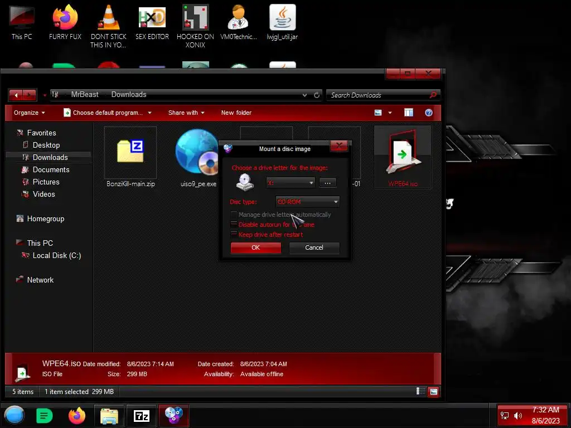Open the lwjgl_util.jar desktop icon
Viewport: 571px width, 428px height.
[282, 22]
